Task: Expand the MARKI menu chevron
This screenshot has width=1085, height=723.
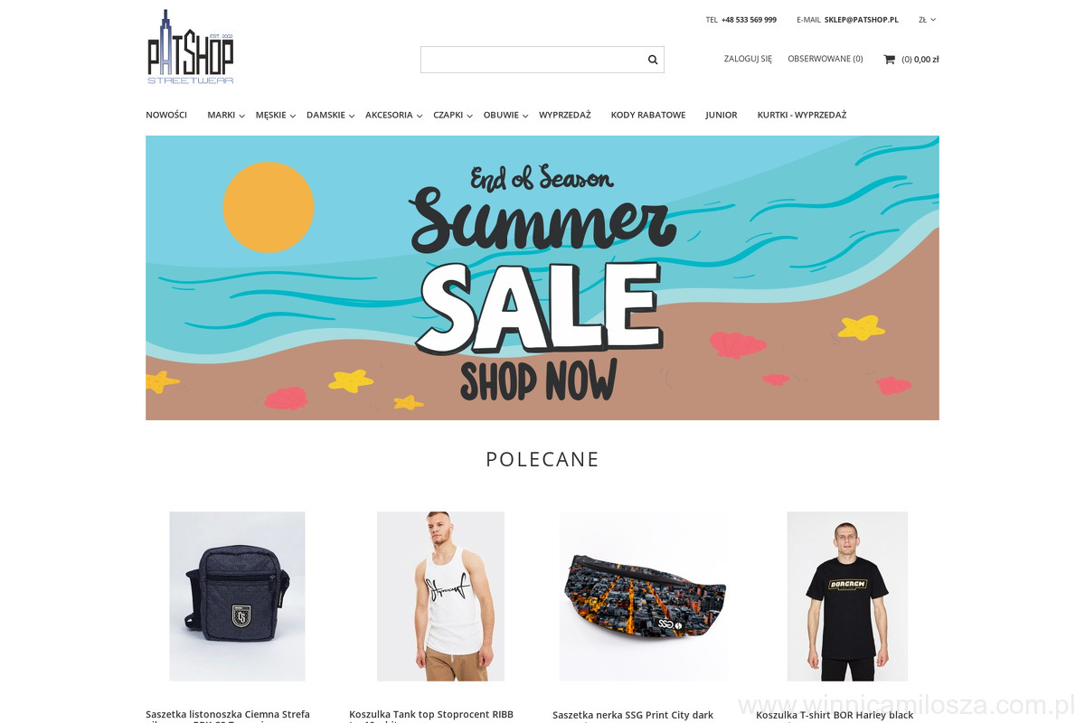Action: [241, 117]
